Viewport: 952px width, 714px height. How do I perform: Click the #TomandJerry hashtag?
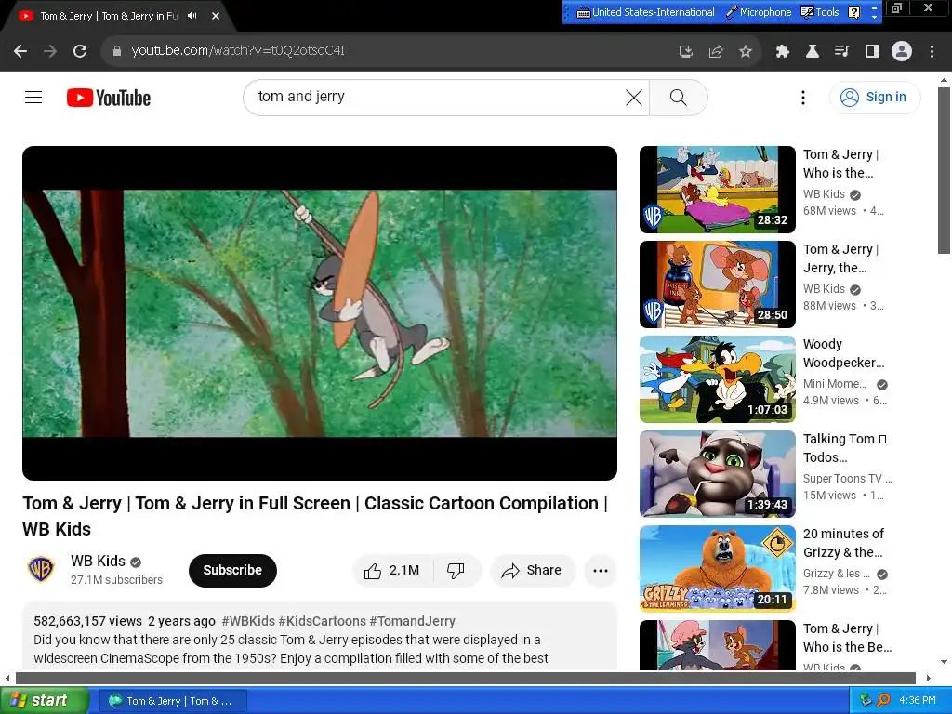click(x=412, y=621)
